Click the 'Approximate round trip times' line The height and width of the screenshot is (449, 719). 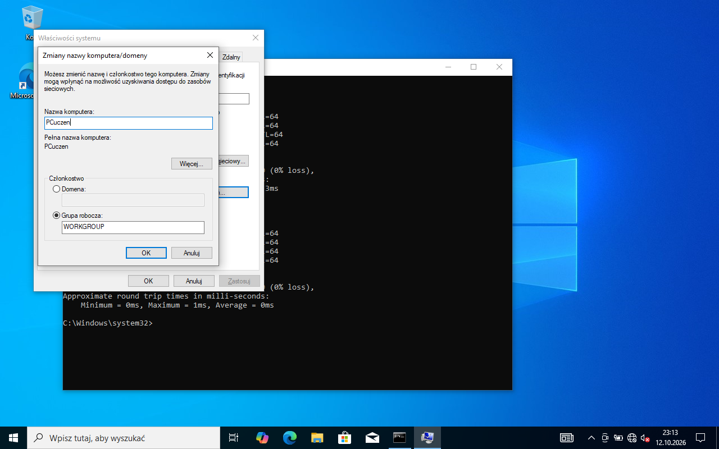(166, 296)
